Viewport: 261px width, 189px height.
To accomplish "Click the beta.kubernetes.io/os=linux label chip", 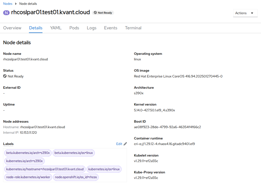I will pyautogui.click(x=74, y=153).
